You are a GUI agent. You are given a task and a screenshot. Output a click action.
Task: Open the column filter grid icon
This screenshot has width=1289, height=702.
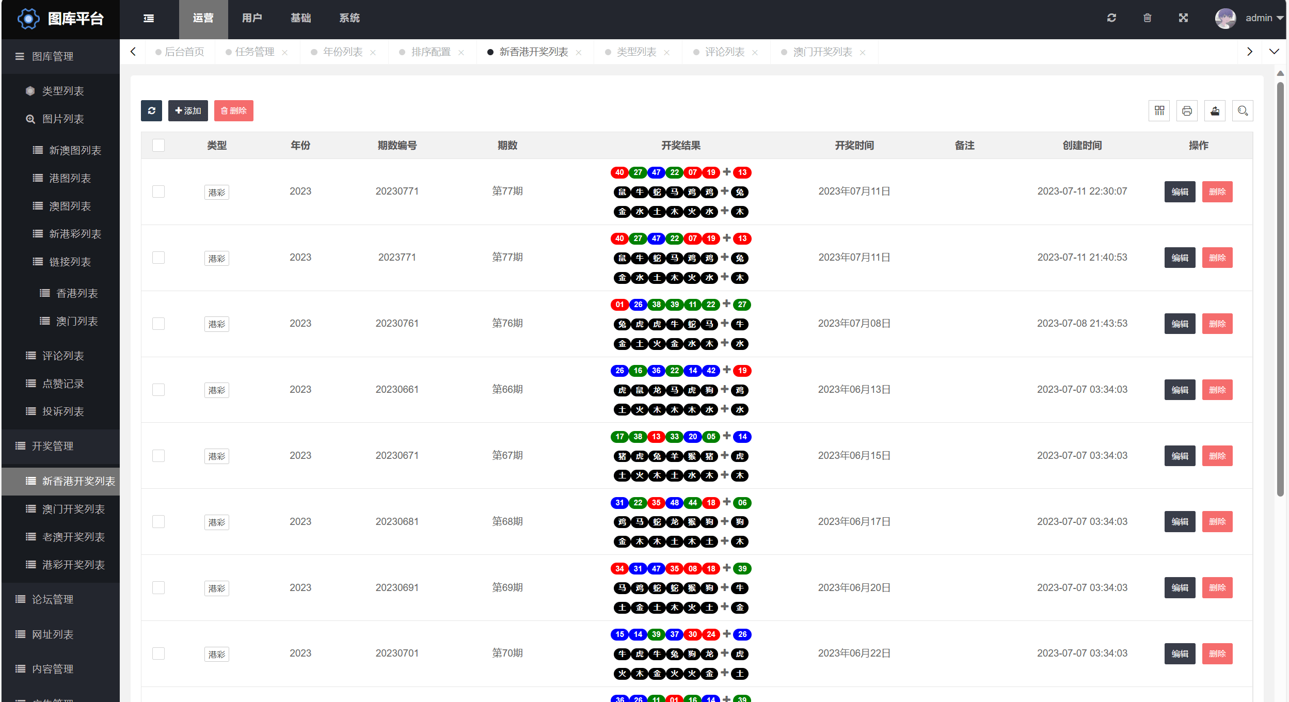(x=1159, y=110)
